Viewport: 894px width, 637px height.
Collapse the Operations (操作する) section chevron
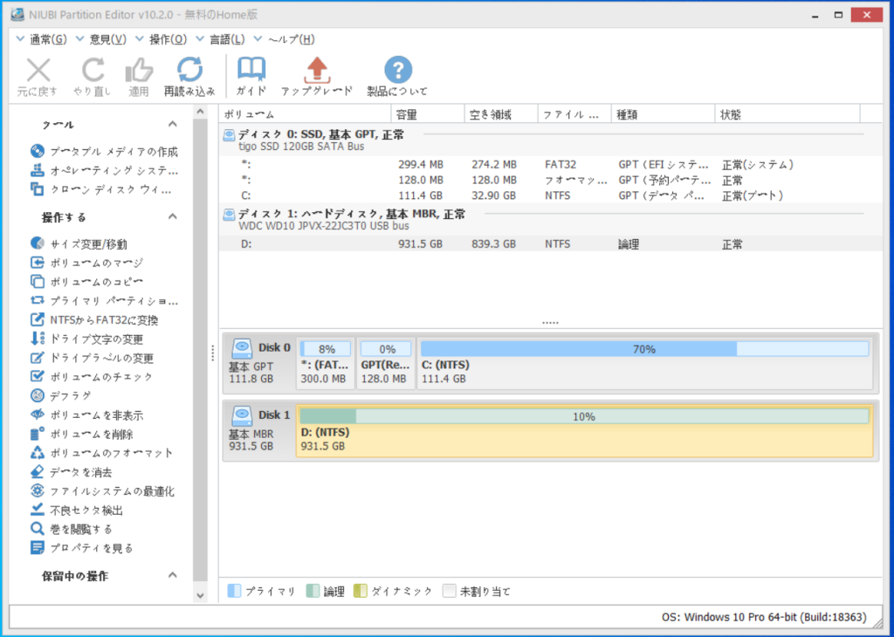172,216
